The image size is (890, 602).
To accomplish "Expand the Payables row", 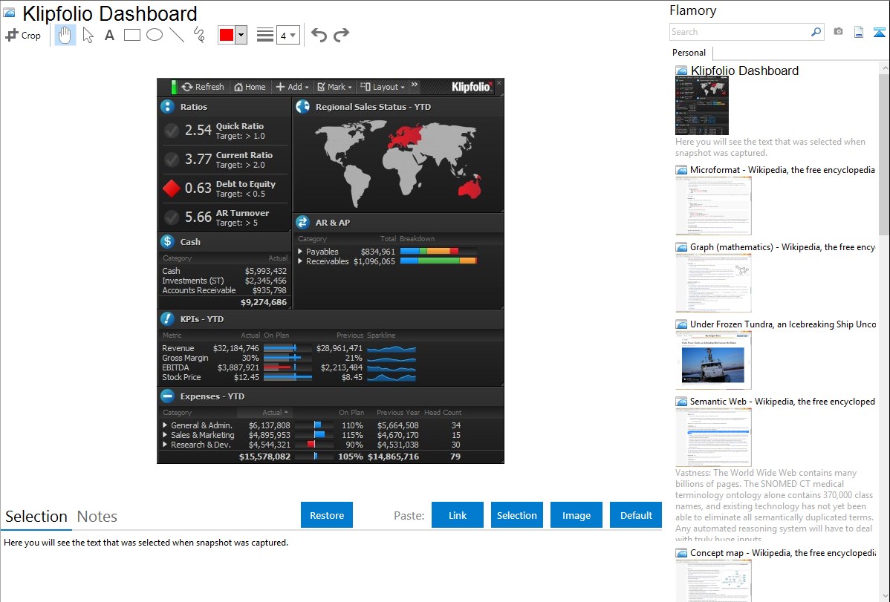I will (300, 252).
